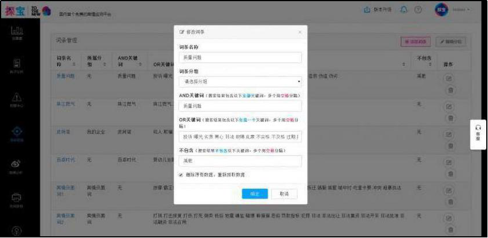Image resolution: width=488 pixels, height=238 pixels.
Task: Sort table by 词条名称 column arrows
Action: (74, 64)
